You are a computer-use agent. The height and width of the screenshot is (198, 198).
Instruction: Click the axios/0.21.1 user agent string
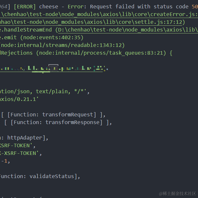[x=19, y=99]
